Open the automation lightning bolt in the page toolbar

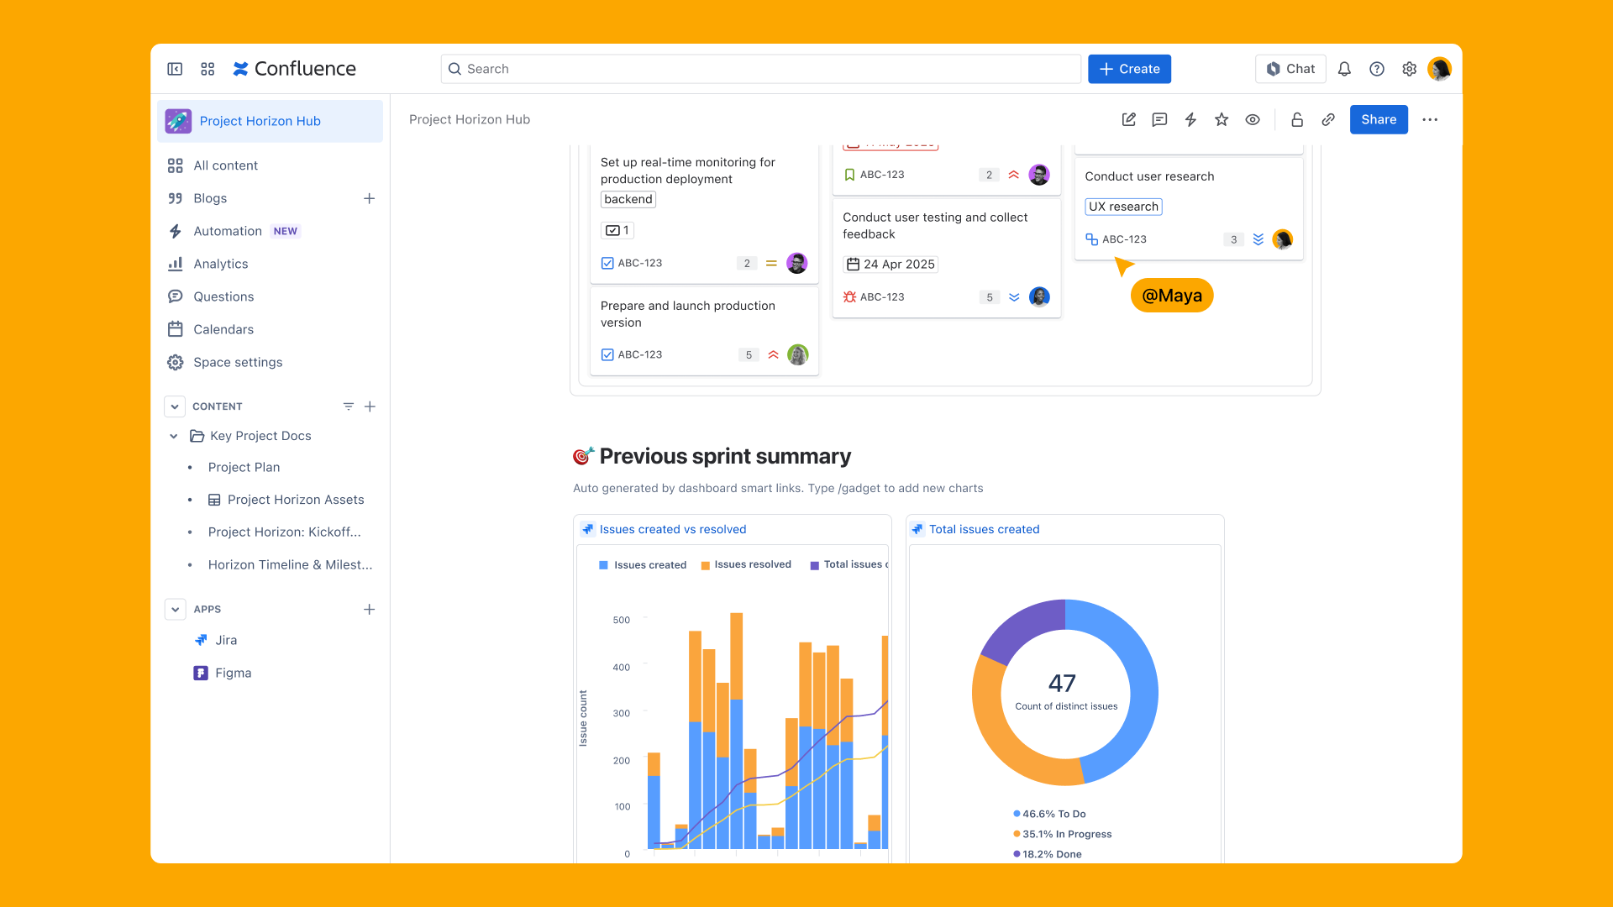click(x=1190, y=119)
